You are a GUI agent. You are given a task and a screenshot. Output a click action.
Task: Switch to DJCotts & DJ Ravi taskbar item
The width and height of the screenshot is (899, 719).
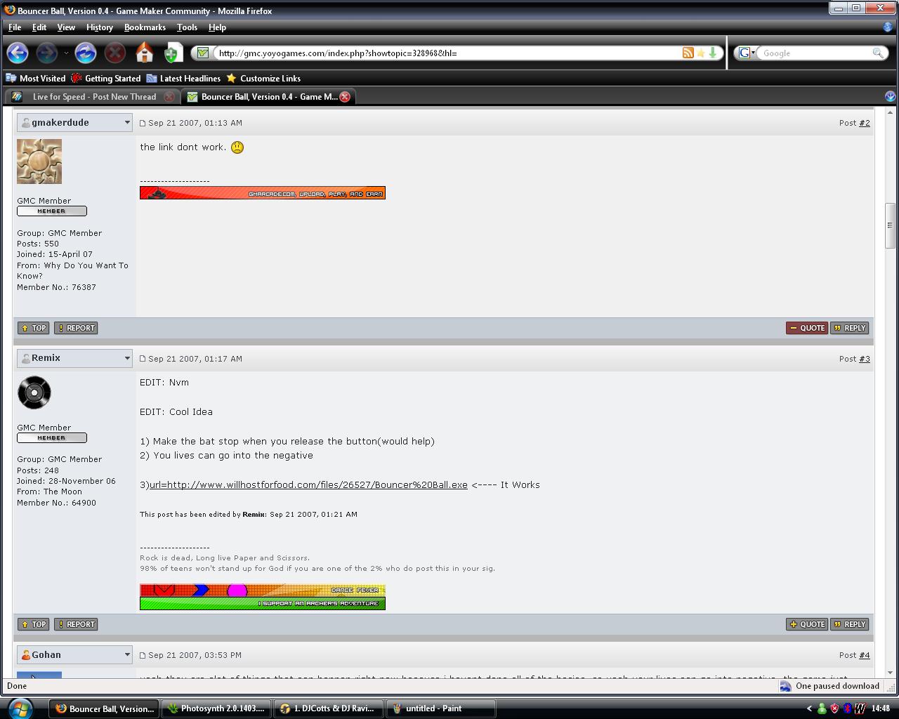329,708
